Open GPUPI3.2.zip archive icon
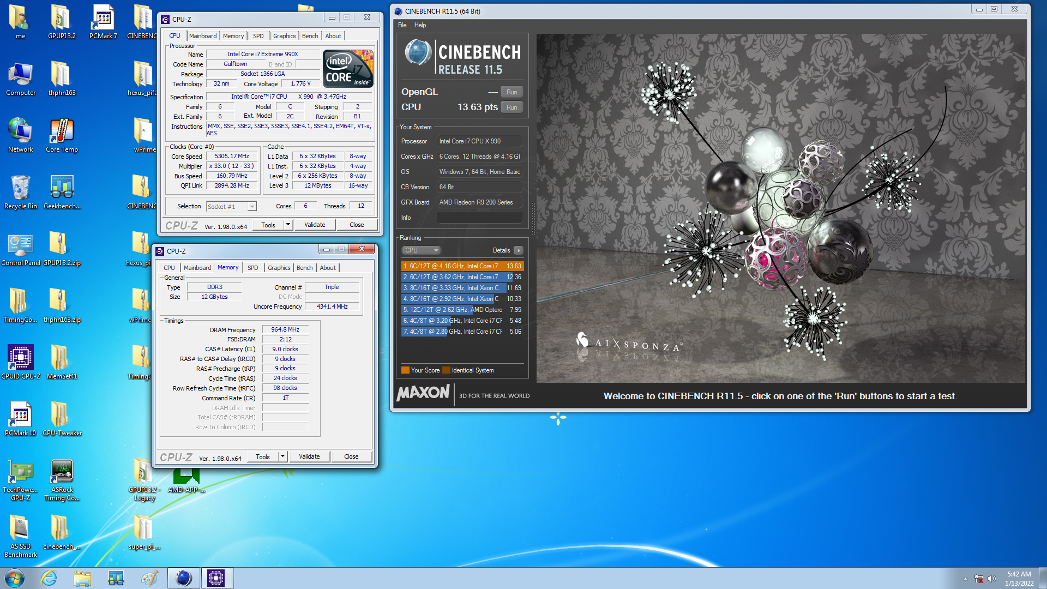The height and width of the screenshot is (589, 1047). (62, 249)
